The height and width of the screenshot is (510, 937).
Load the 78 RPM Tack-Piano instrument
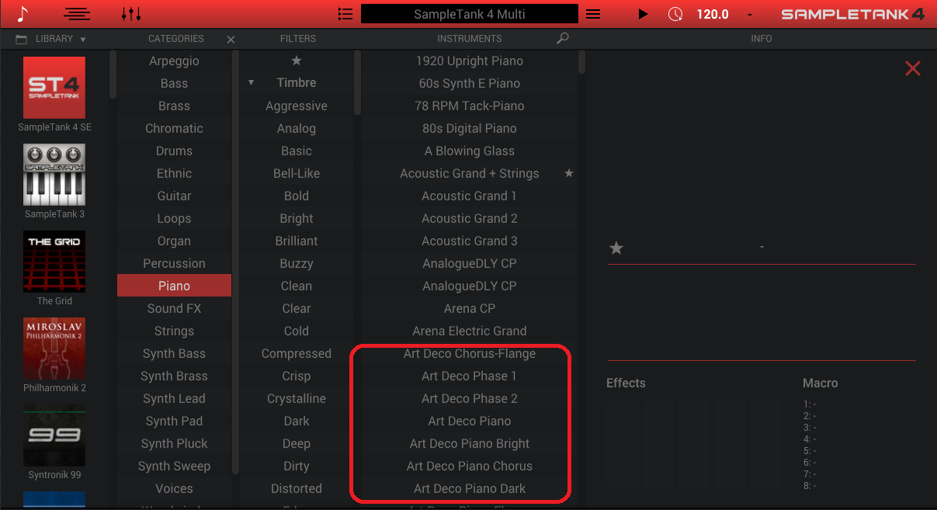click(470, 106)
